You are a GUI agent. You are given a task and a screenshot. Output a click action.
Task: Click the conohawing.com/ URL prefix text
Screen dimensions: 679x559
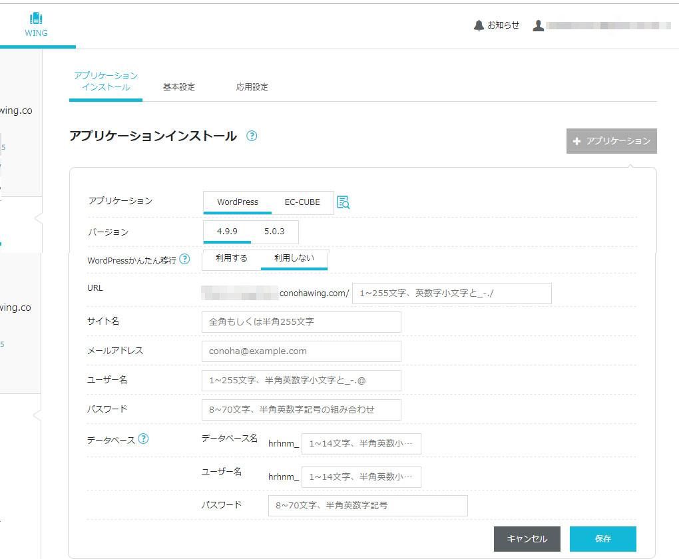(x=314, y=293)
